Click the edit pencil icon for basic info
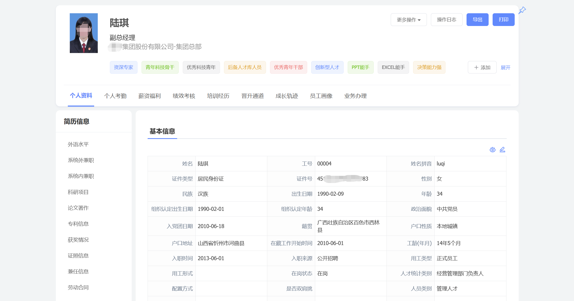The width and height of the screenshot is (574, 301). click(502, 150)
